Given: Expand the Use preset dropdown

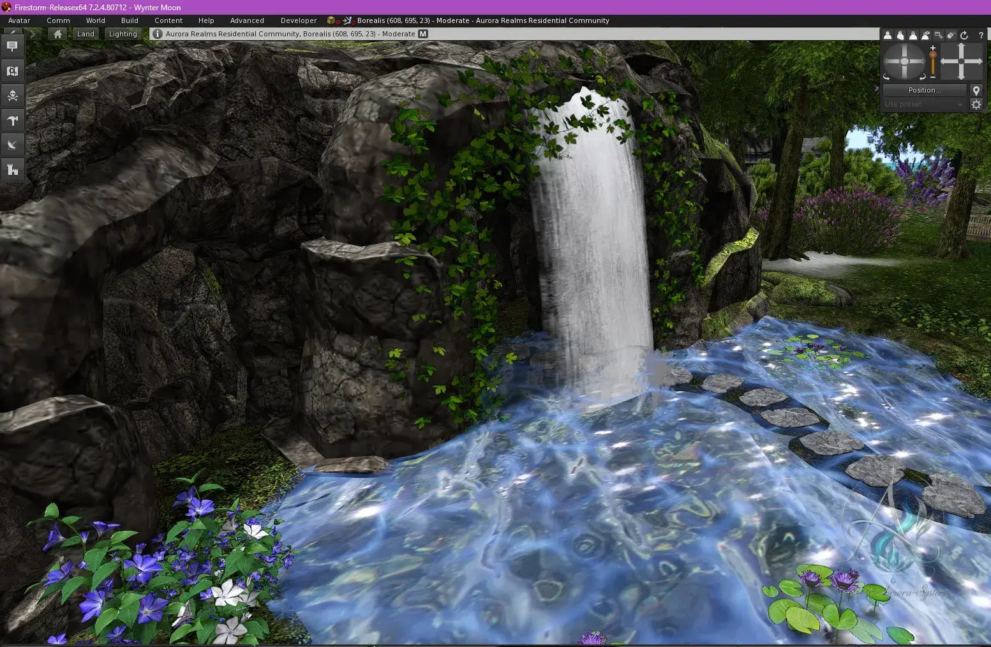Looking at the screenshot, I should 924,104.
